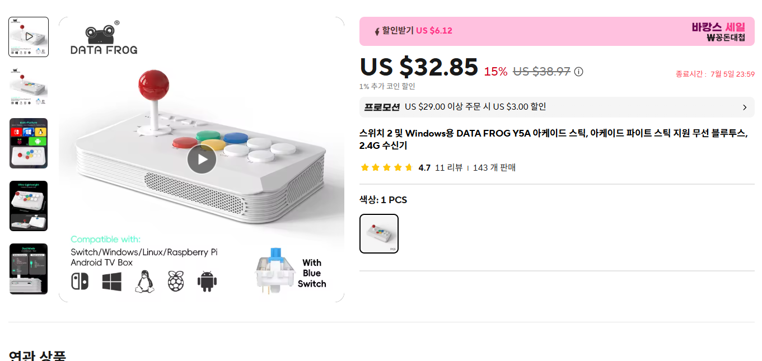Select the Ultra Lightweight thumbnail

point(29,205)
